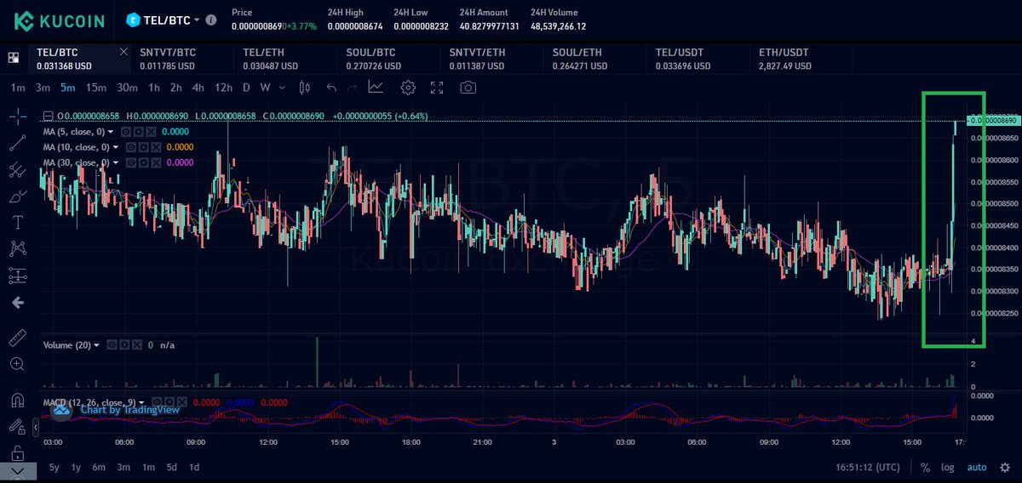Select the 5m interval
Image resolution: width=1022 pixels, height=483 pixels.
pyautogui.click(x=67, y=87)
